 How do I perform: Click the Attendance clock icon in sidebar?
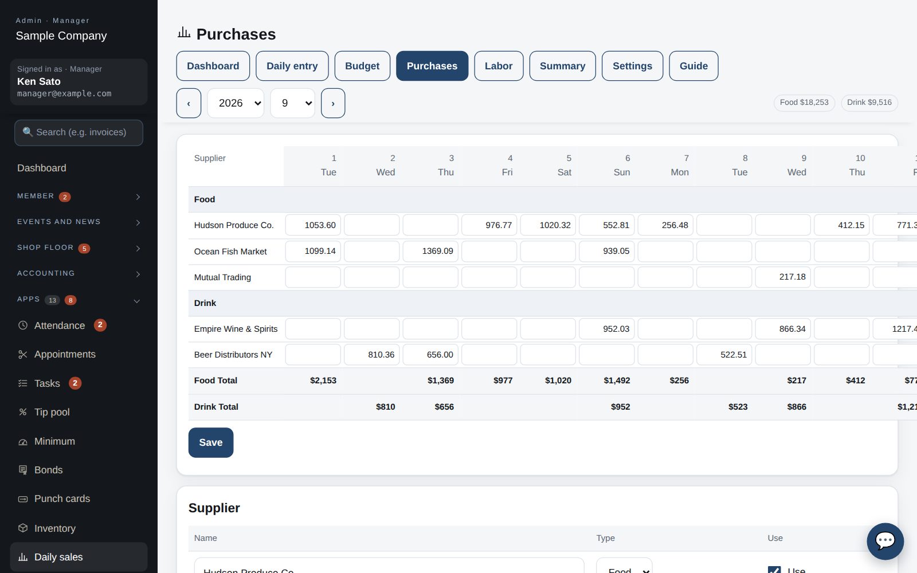click(x=23, y=325)
